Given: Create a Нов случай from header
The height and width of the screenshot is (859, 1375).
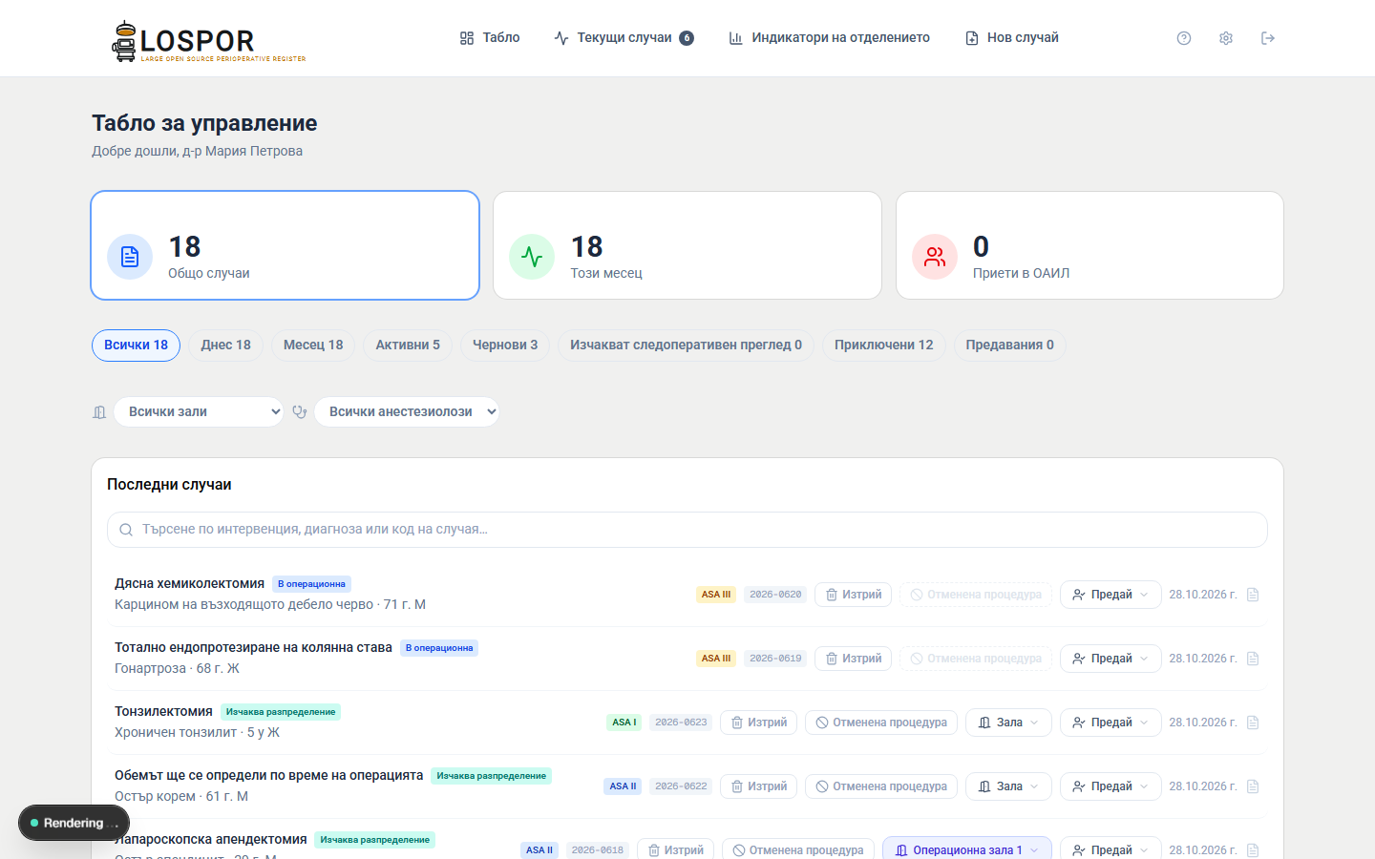Looking at the screenshot, I should click(x=1012, y=38).
